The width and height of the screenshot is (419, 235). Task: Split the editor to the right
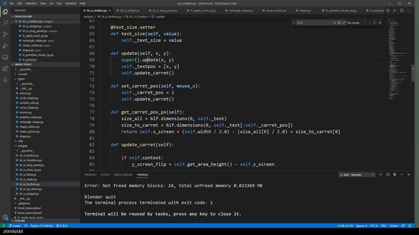[x=402, y=10]
